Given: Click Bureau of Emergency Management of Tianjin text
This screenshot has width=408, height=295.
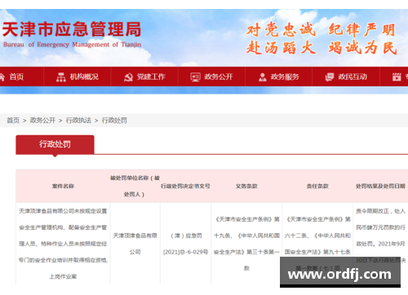Looking at the screenshot, I should pos(72,45).
